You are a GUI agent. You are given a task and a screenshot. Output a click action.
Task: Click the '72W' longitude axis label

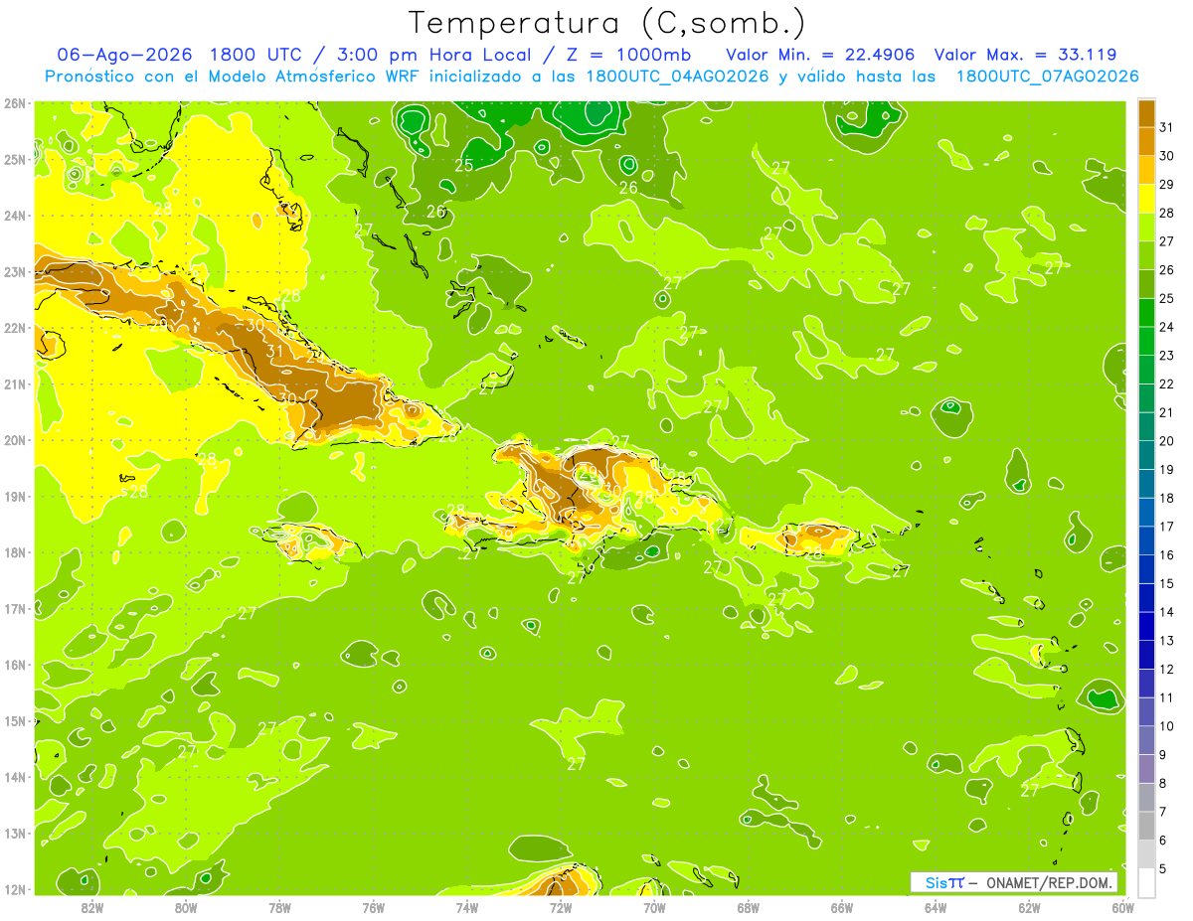tap(561, 907)
